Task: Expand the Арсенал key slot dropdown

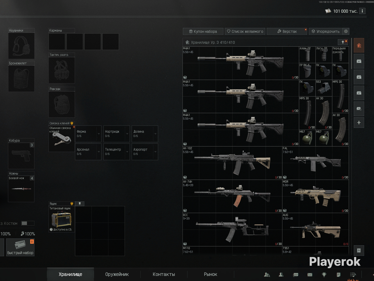Action: pos(99,152)
